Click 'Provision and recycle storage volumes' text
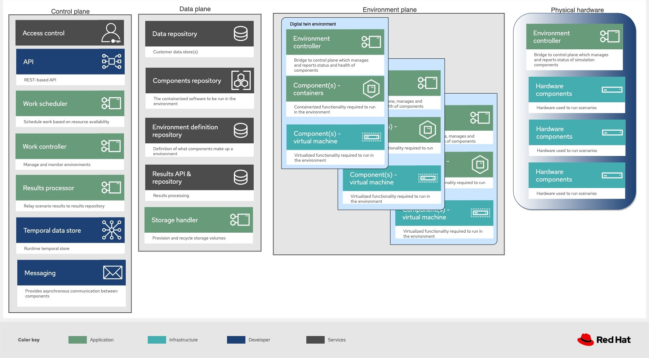This screenshot has height=358, width=649. (189, 238)
